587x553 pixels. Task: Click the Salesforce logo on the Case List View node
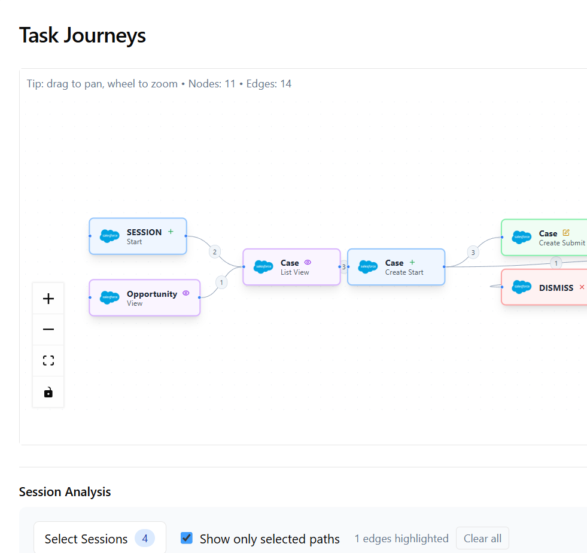pos(263,266)
